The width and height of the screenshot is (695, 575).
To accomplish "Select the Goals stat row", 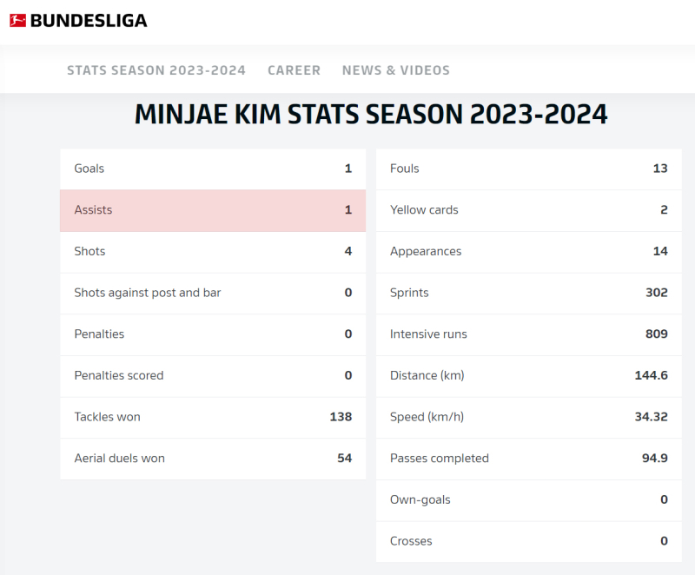I will [x=213, y=169].
